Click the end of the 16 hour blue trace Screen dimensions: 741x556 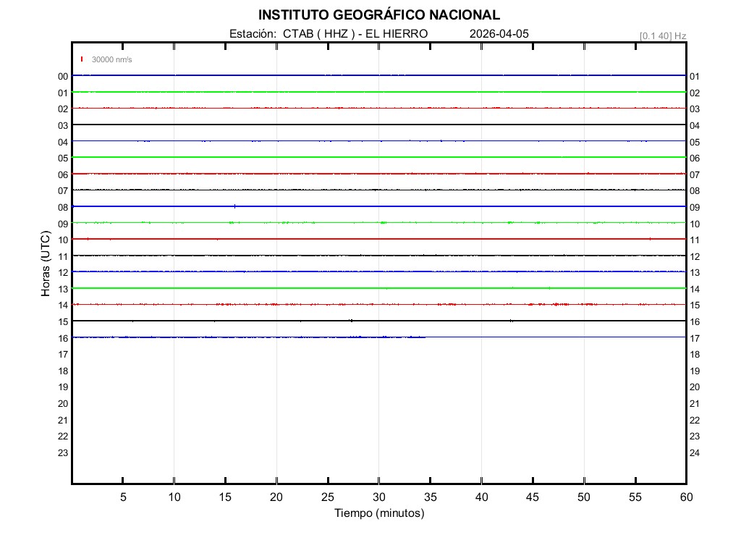point(425,337)
